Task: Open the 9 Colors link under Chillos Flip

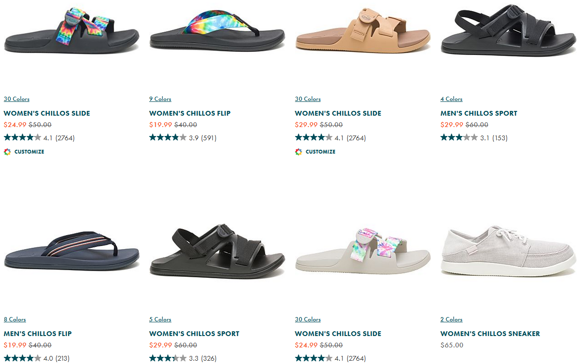Action: click(160, 99)
